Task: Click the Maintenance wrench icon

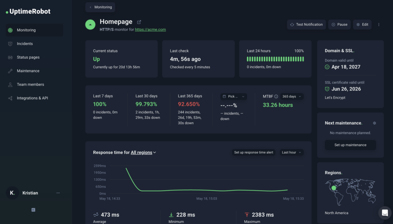Action: click(10, 71)
